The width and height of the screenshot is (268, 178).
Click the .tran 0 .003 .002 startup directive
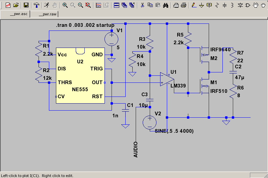(x=85, y=25)
